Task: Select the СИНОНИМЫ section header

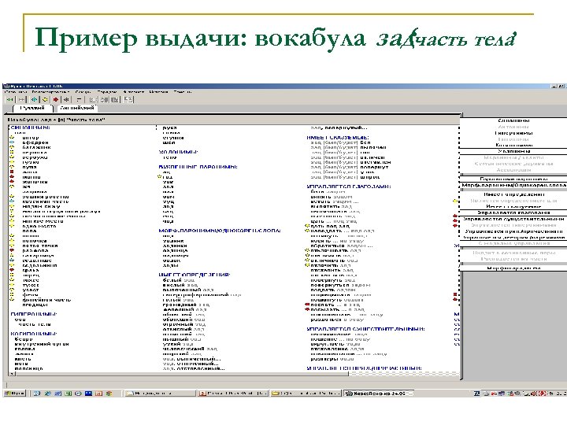Action: (x=31, y=128)
